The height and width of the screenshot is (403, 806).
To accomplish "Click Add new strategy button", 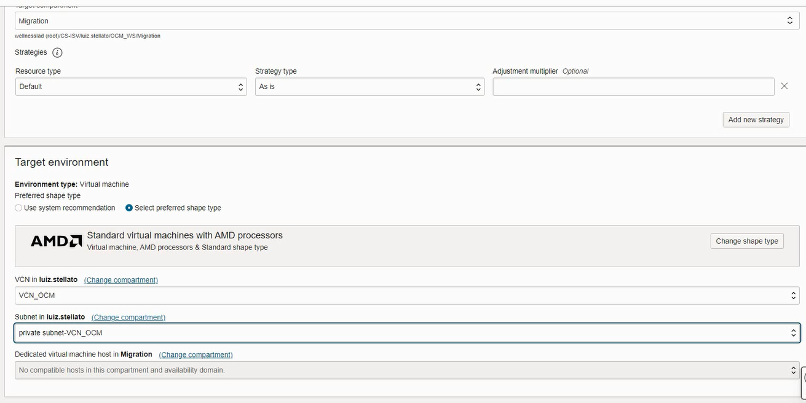I will [x=756, y=120].
